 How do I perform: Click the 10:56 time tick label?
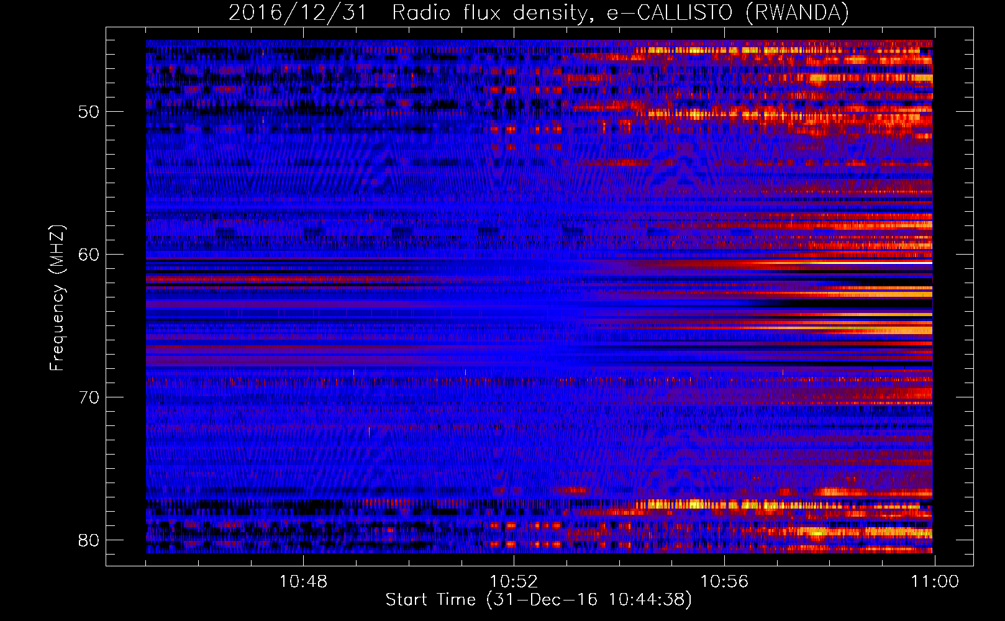pos(724,582)
